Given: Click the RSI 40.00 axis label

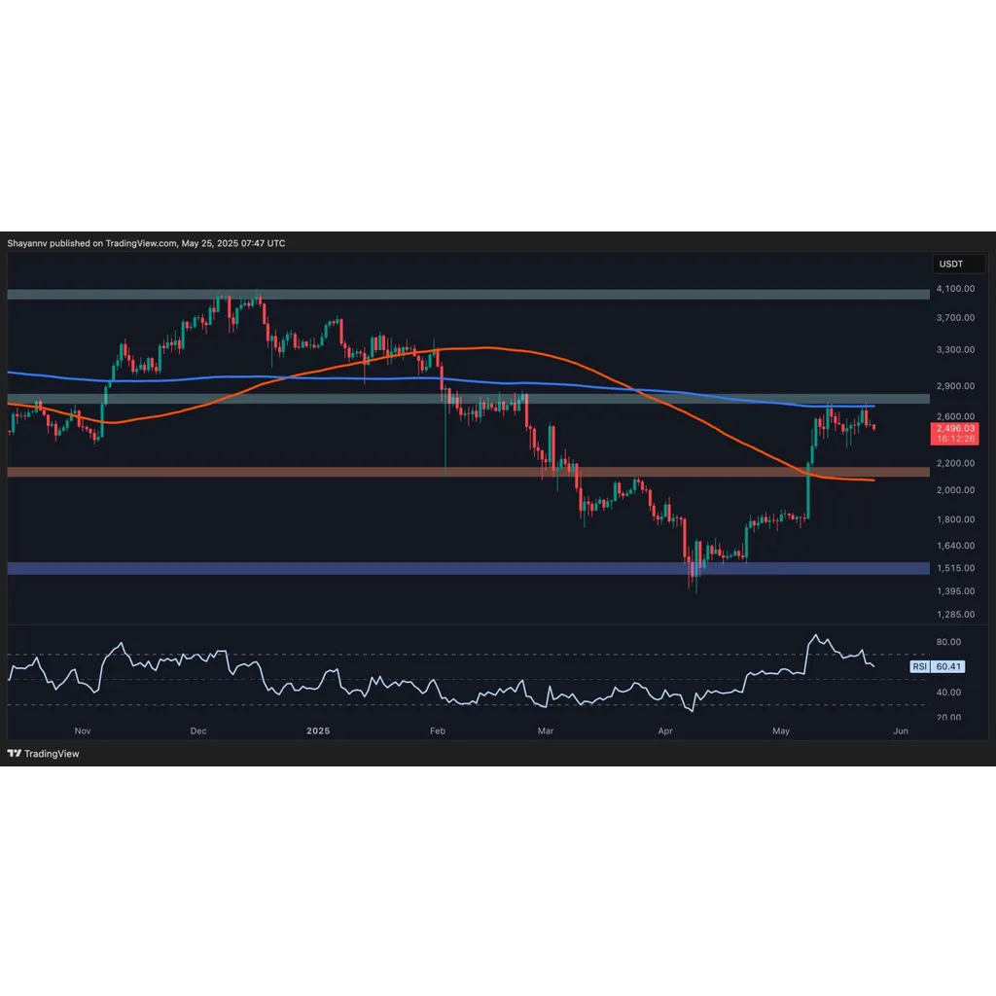Looking at the screenshot, I should (948, 692).
